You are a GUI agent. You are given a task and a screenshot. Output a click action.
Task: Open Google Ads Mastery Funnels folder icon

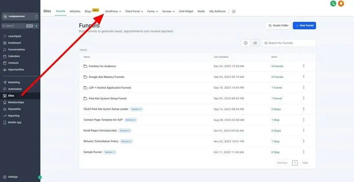[85, 77]
